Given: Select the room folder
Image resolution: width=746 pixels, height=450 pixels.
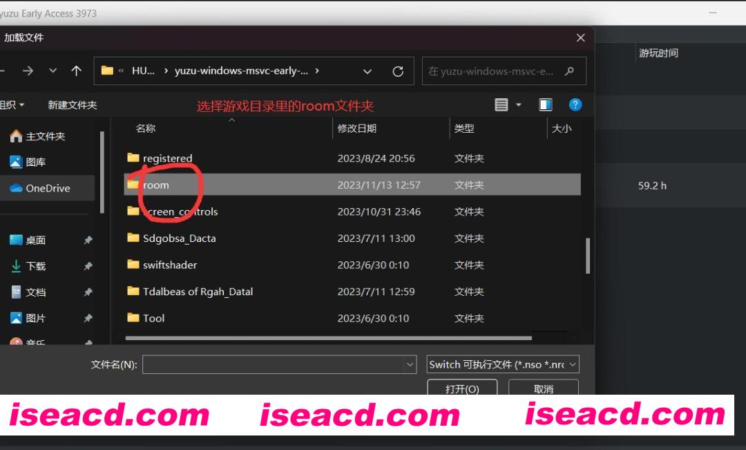Looking at the screenshot, I should point(156,185).
